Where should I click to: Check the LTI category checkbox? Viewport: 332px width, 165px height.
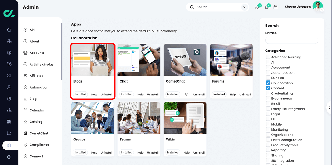[x=268, y=119]
